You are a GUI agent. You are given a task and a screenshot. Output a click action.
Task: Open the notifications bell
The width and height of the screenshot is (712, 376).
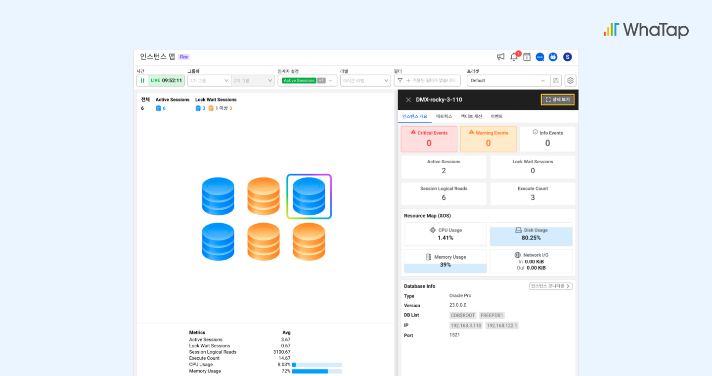point(514,57)
